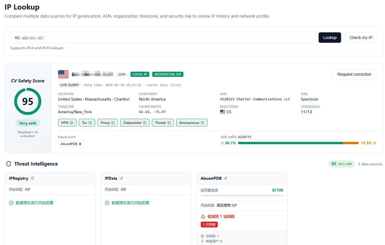385x245 pixels.
Task: Click the 3 data sources text
Action: (370, 164)
